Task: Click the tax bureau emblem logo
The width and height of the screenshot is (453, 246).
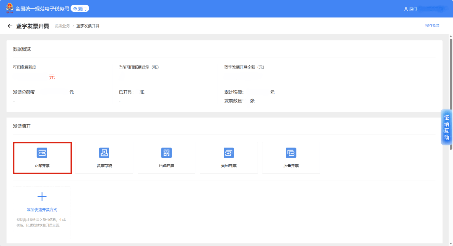Action: (x=9, y=8)
